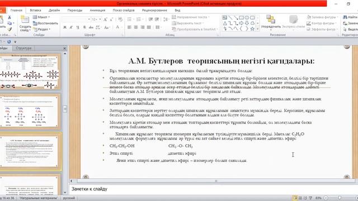The height and width of the screenshot is (201, 358).
Task: Click the zoom out minus button
Action: pos(326,198)
